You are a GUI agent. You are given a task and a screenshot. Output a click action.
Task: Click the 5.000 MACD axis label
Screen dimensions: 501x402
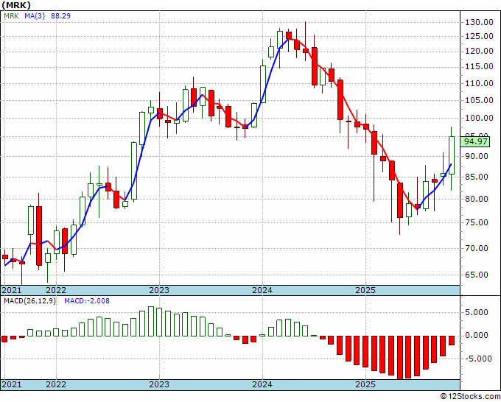click(478, 312)
